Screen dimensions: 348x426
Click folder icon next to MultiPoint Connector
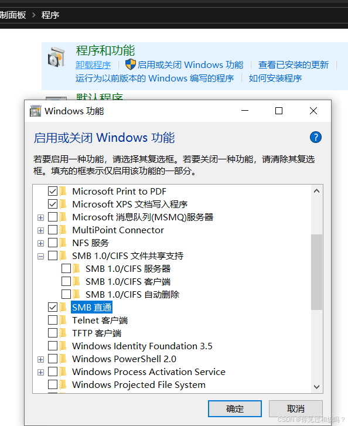[x=63, y=230]
